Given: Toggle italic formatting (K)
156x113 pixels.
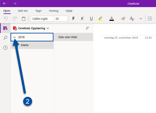Looking at the screenshot, I should coord(82,19).
